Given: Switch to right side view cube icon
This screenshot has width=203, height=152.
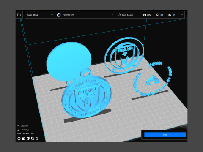Looking at the screenshot, I should 37,138.
